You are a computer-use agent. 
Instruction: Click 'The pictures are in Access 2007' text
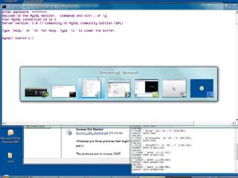(x=99, y=154)
